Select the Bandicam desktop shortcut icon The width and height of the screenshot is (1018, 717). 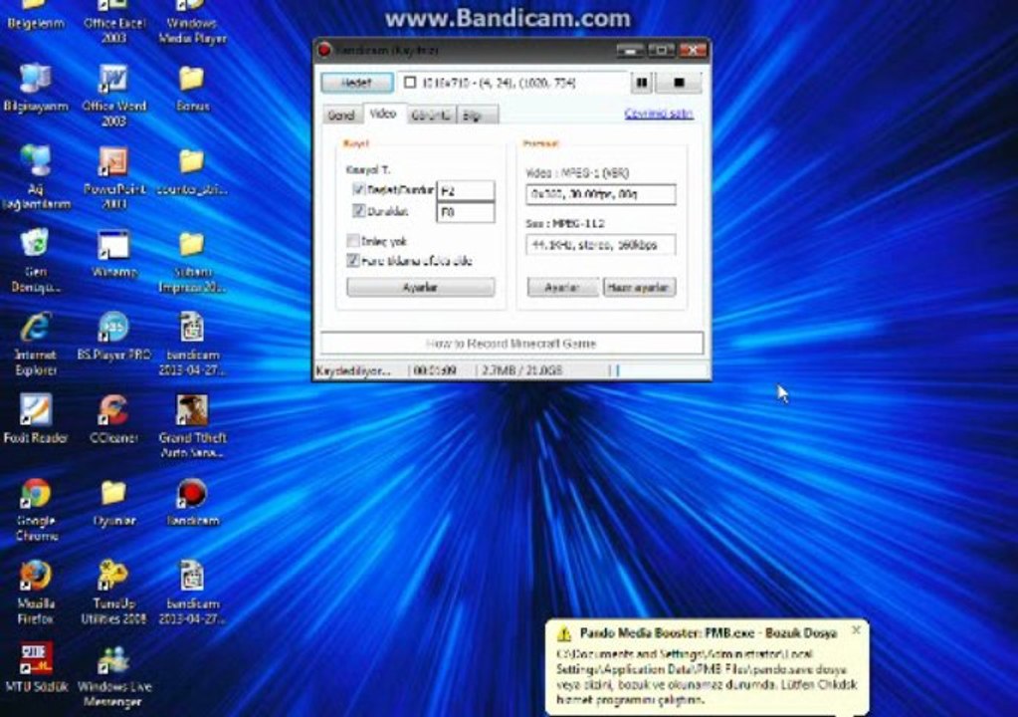[191, 494]
